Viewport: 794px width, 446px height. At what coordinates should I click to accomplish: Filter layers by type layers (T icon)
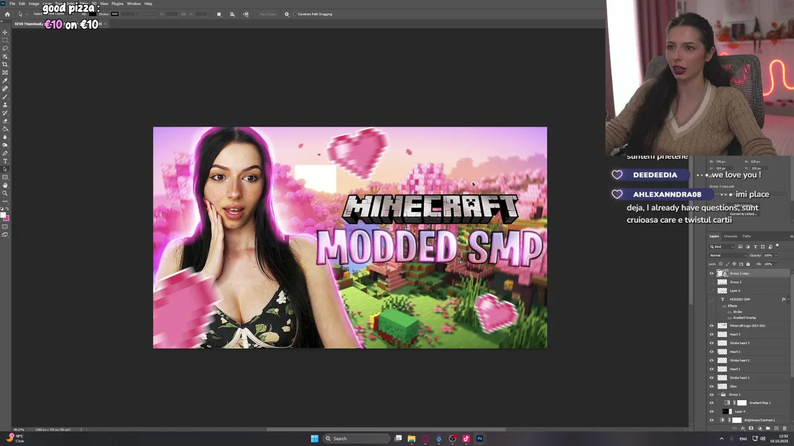[x=756, y=247]
